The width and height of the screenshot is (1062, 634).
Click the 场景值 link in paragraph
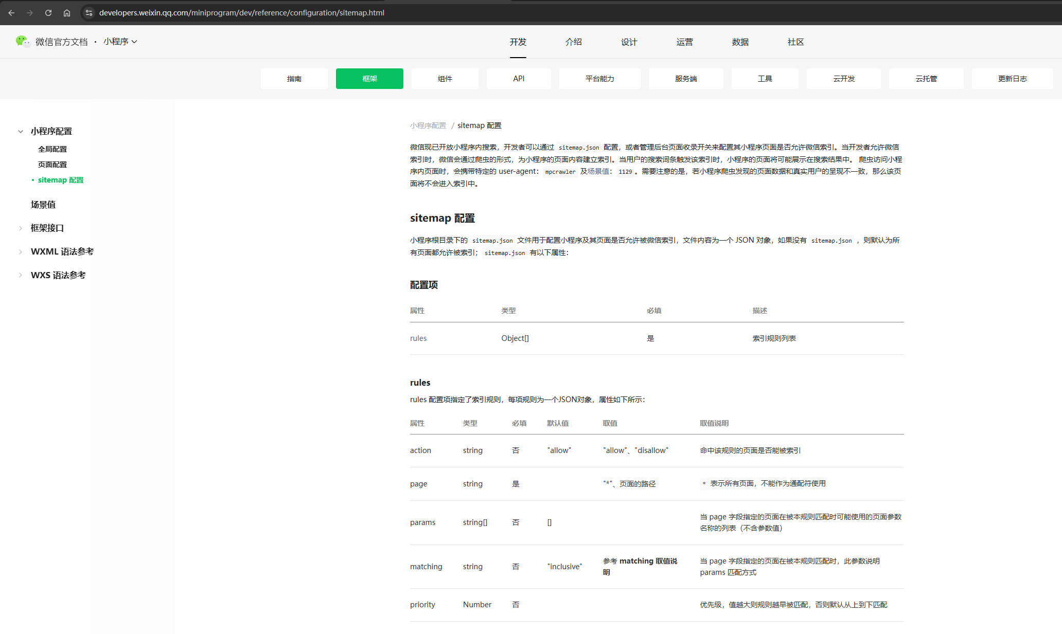tap(598, 171)
